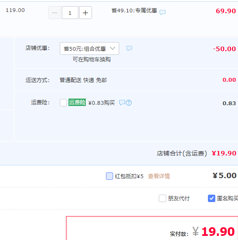Click the 可在购物车换购 text
This screenshot has width=238, height=240.
(x=92, y=59)
